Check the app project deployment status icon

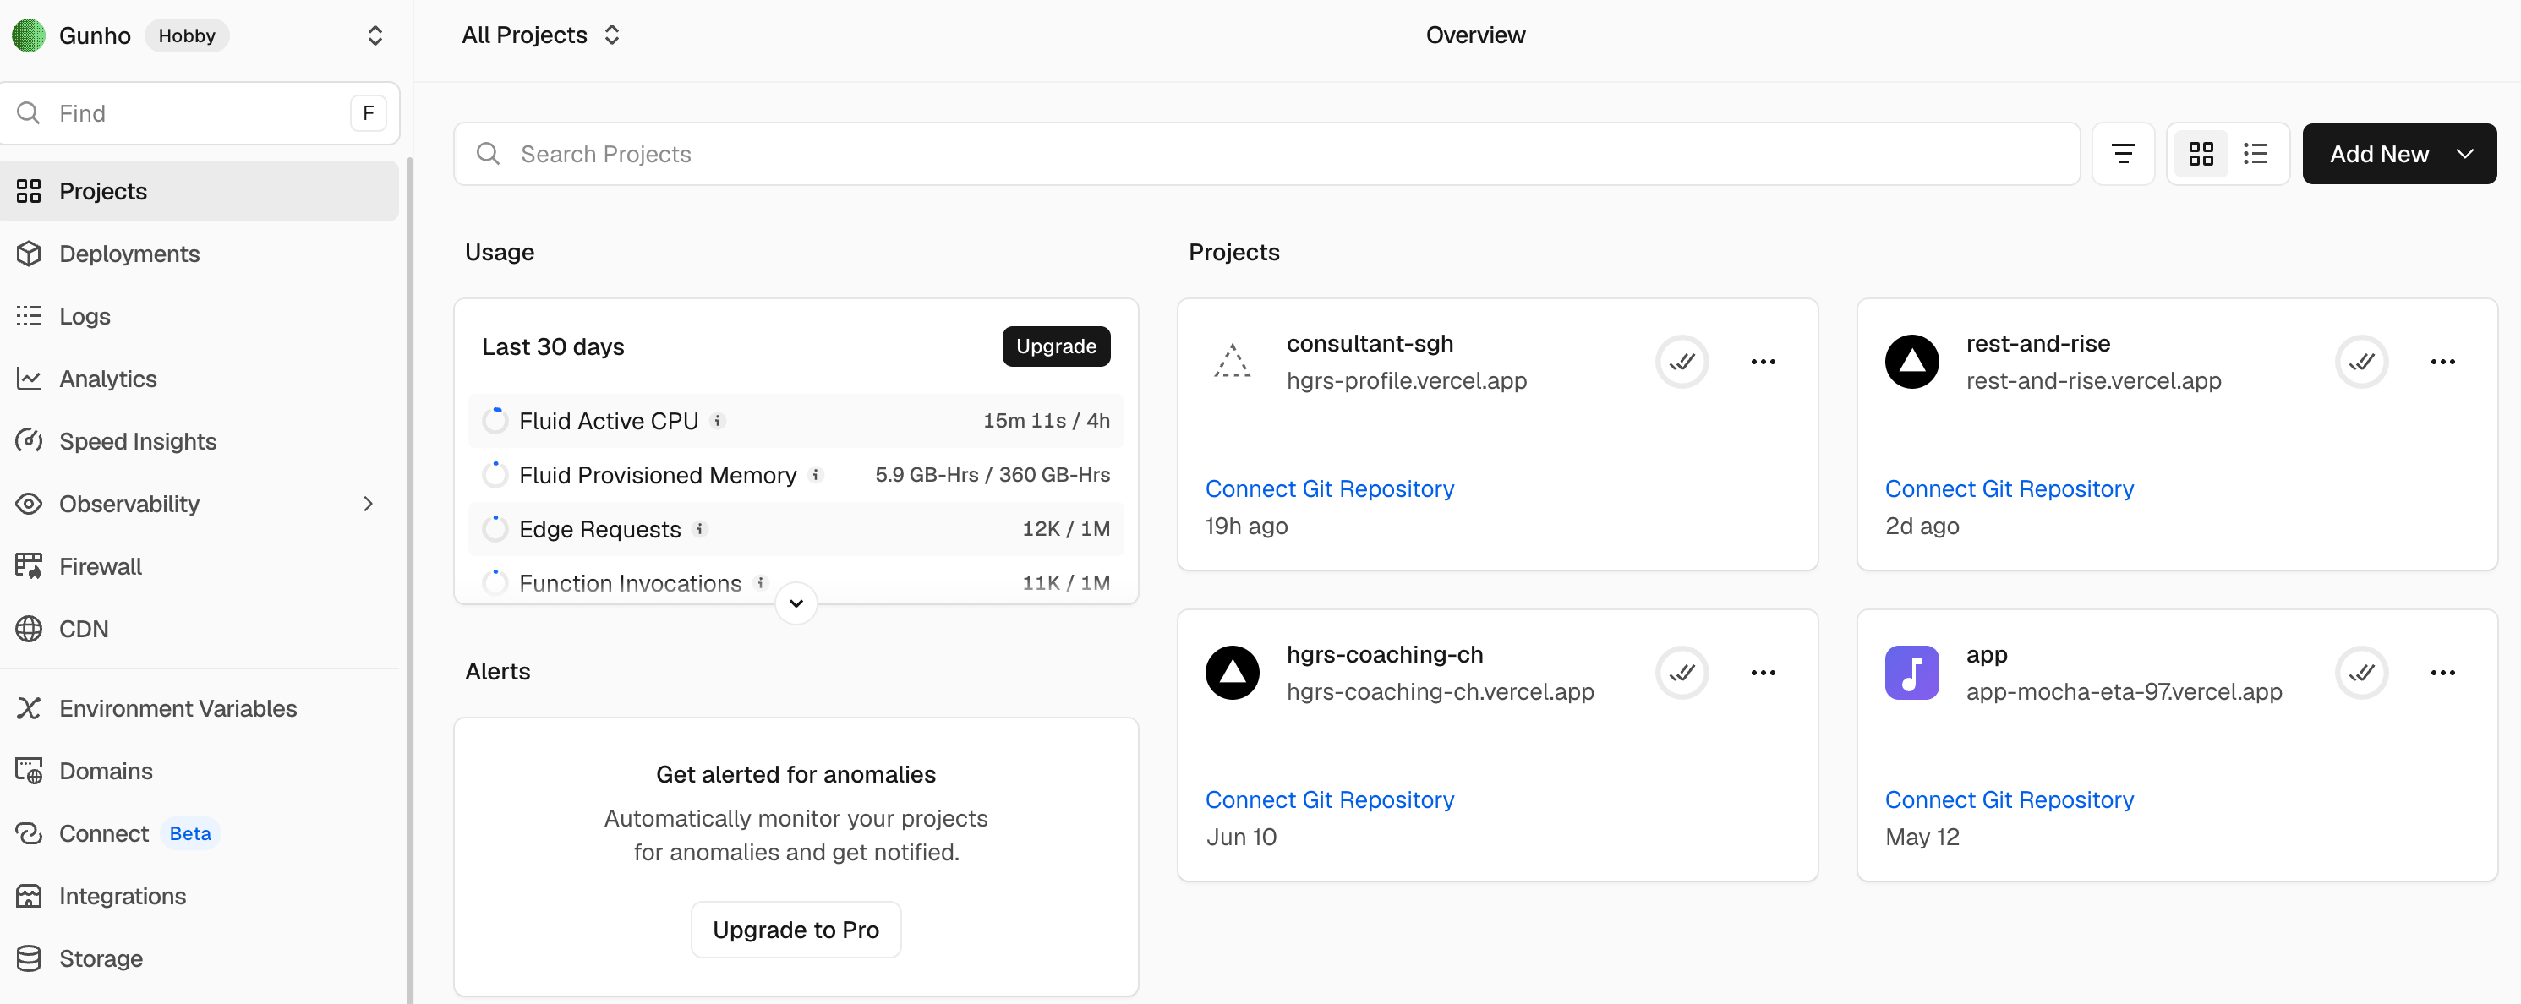pos(2361,674)
